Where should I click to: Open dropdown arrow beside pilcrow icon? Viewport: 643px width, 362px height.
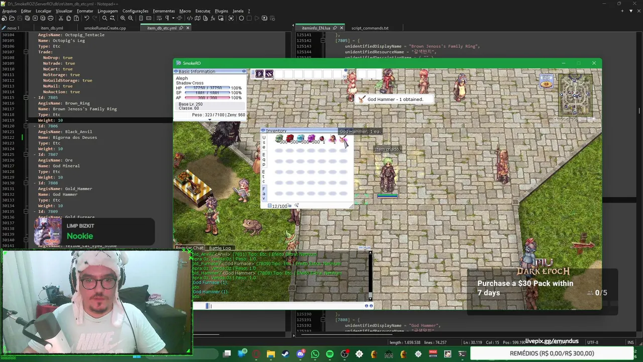(173, 18)
